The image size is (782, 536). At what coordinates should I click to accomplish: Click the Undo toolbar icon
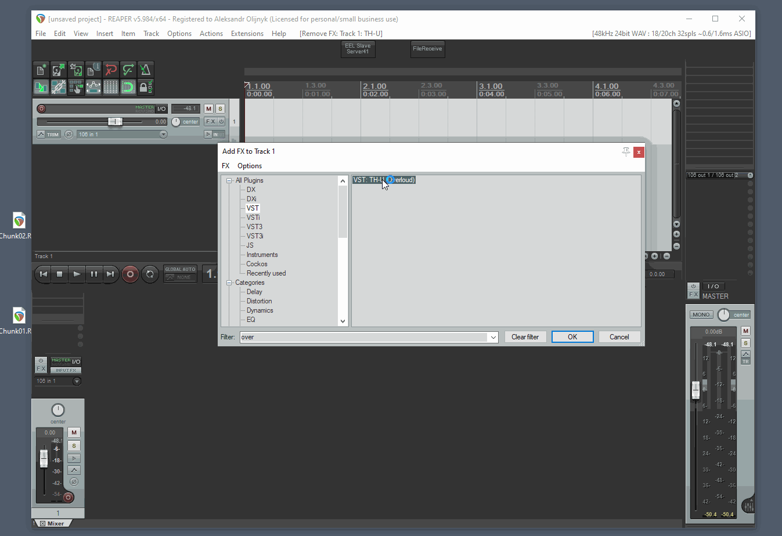click(110, 70)
